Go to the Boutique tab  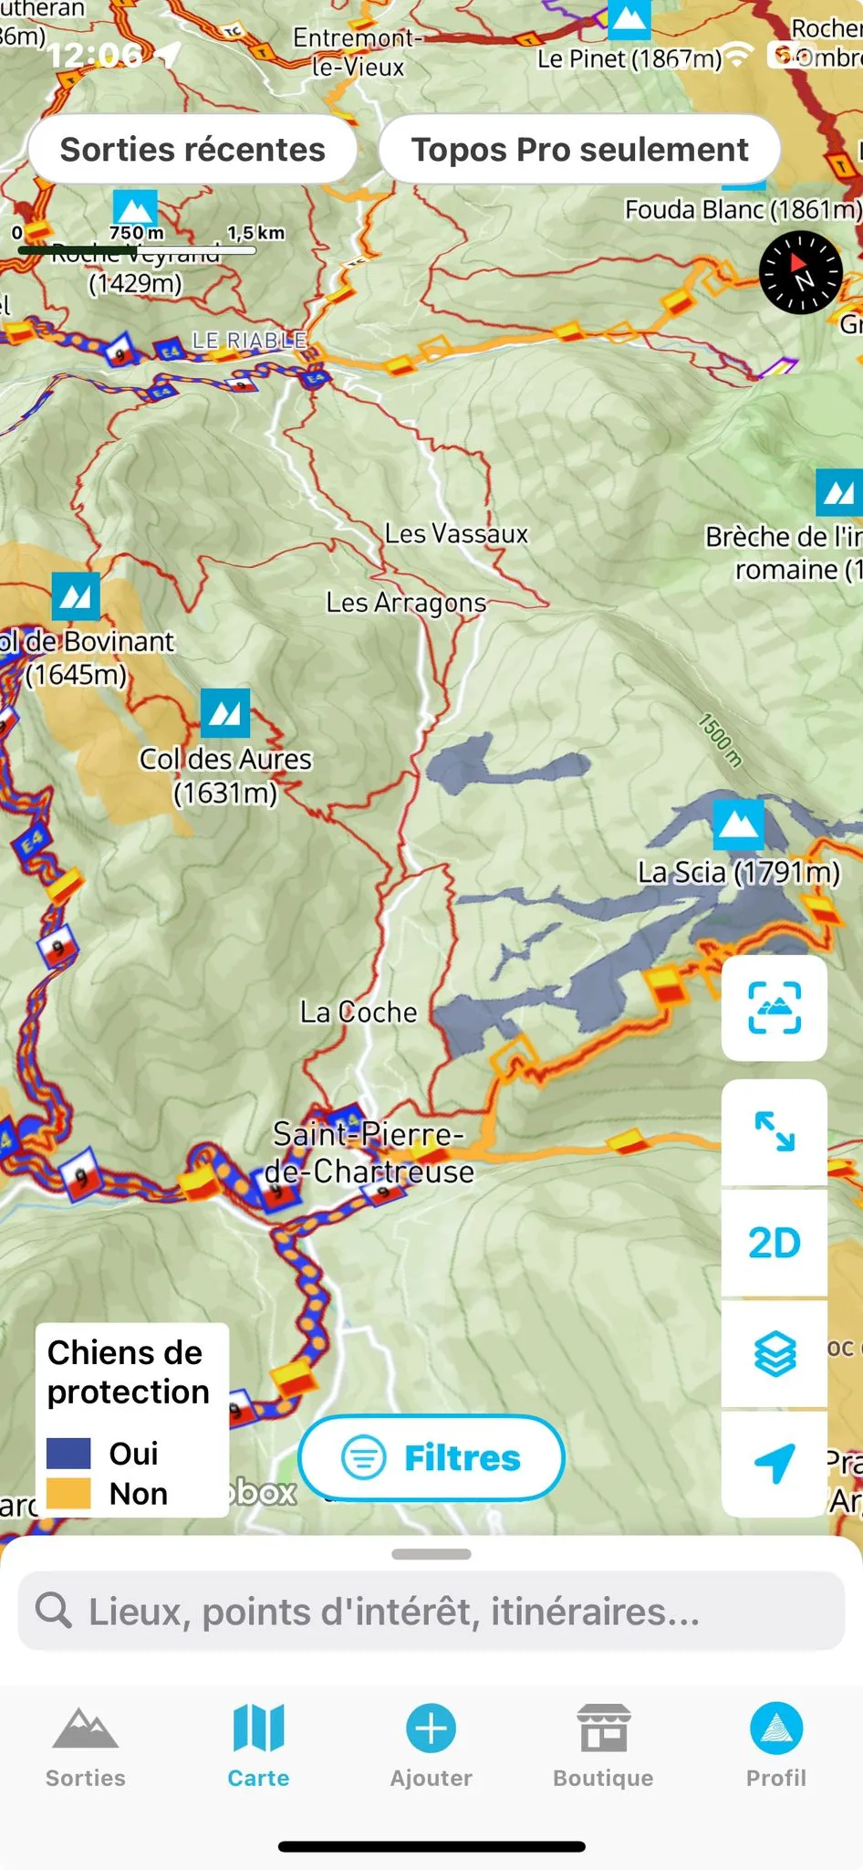pyautogui.click(x=603, y=1746)
